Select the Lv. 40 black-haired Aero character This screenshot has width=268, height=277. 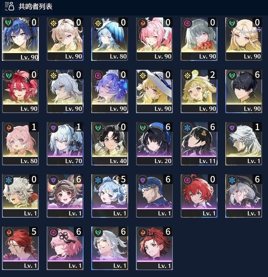(110, 144)
